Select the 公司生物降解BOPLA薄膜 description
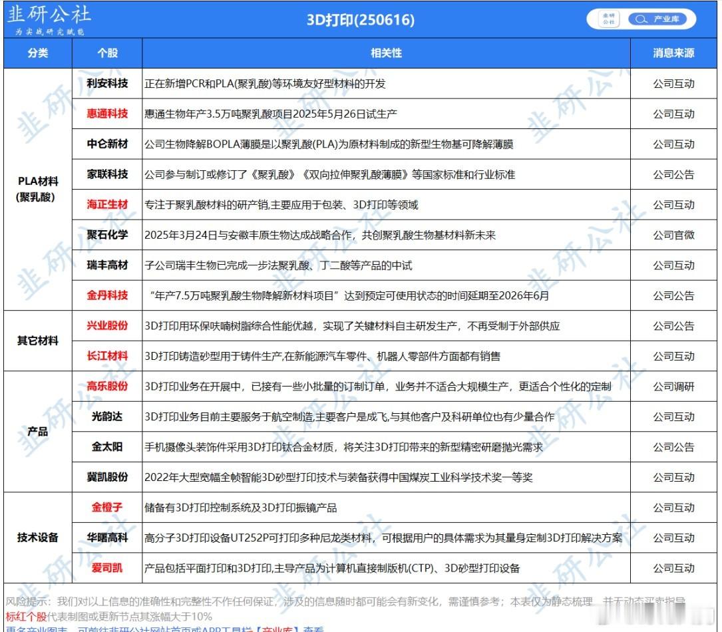Screen dimensions: 722x632 point(329,144)
